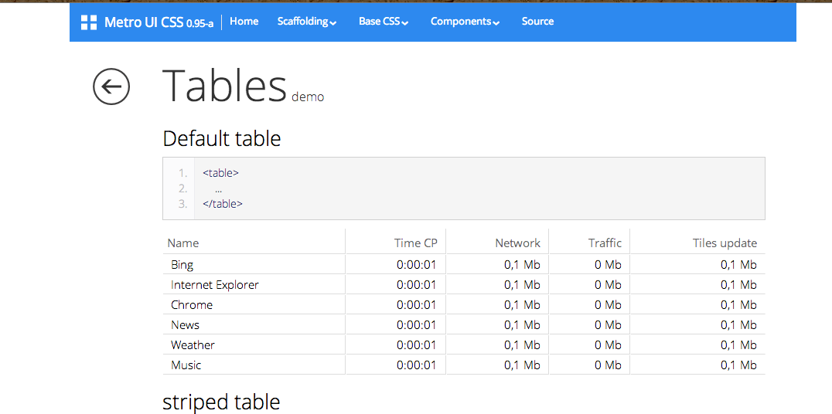Image resolution: width=832 pixels, height=414 pixels.
Task: Click the Time CP column header
Action: click(x=415, y=243)
